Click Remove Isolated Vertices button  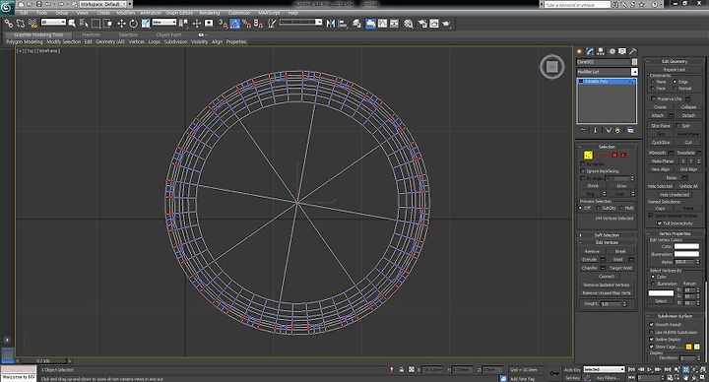[x=607, y=285]
